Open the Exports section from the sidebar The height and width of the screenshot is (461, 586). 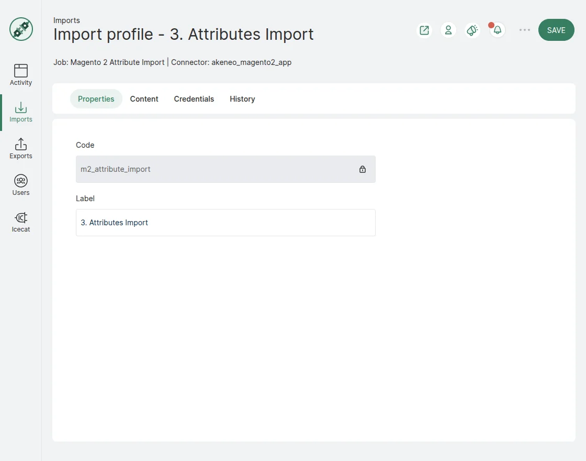pos(20,148)
